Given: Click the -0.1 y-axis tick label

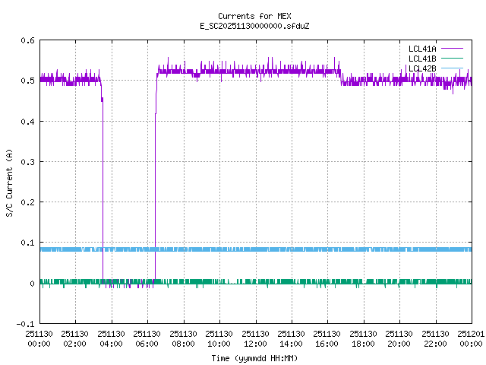Looking at the screenshot, I should pyautogui.click(x=25, y=324).
